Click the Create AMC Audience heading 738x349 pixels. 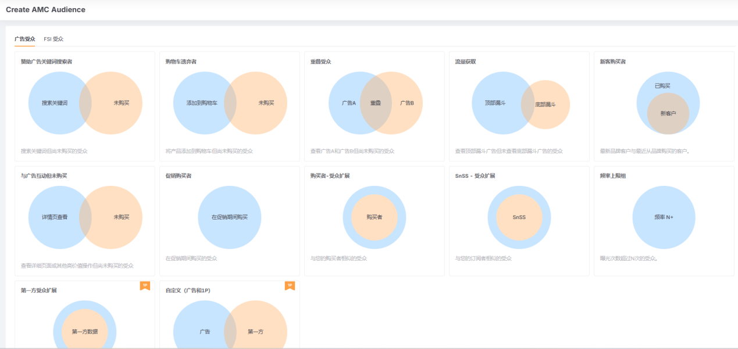45,10
